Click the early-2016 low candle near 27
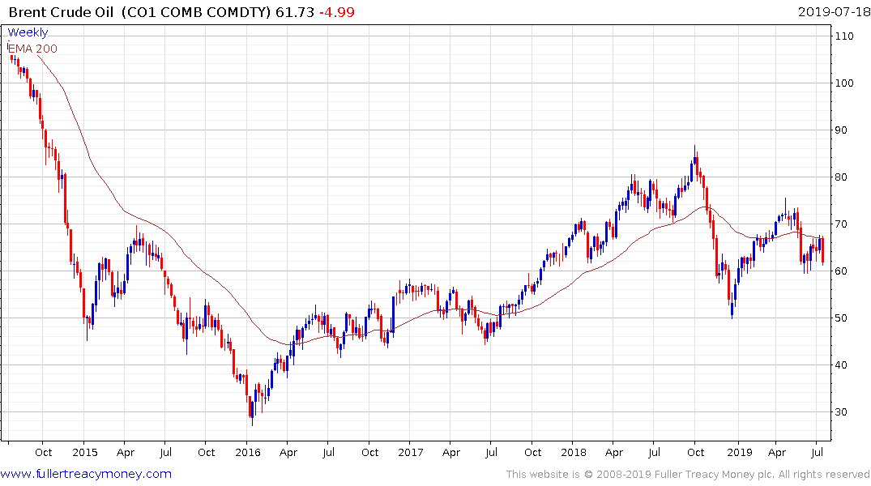Screen dimensions: 871x486 (x=252, y=411)
